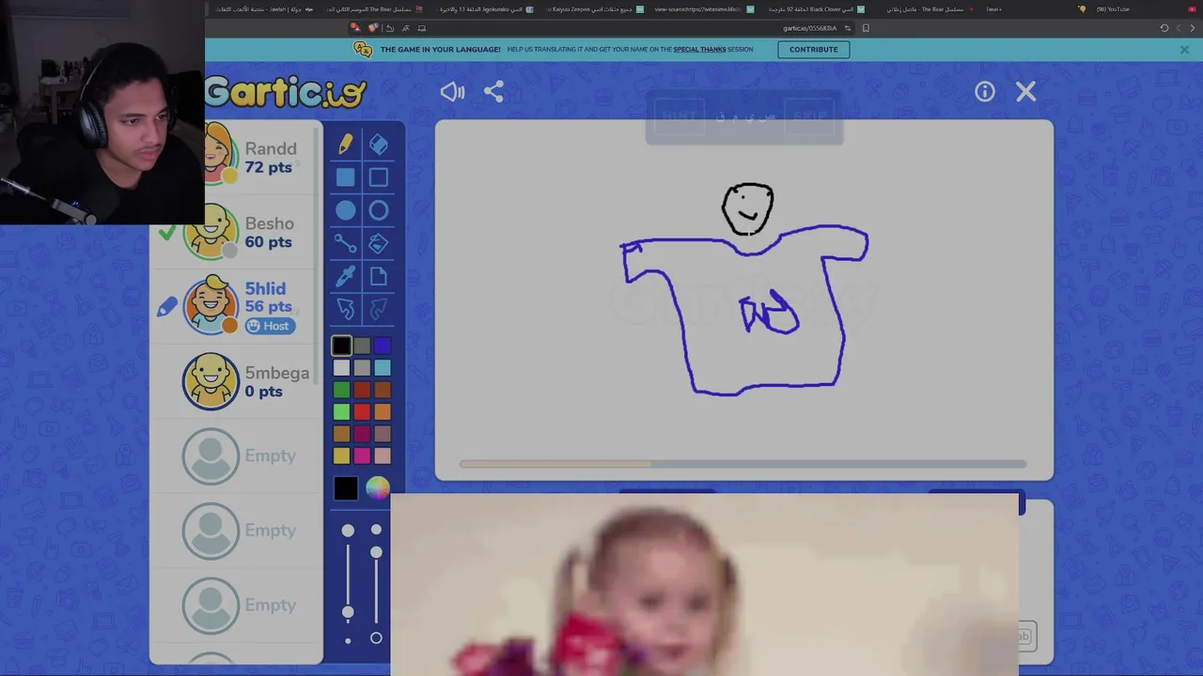Open the room info icon

984,91
